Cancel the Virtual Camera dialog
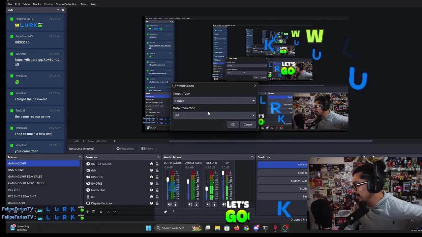This screenshot has height=237, width=422. pyautogui.click(x=248, y=124)
